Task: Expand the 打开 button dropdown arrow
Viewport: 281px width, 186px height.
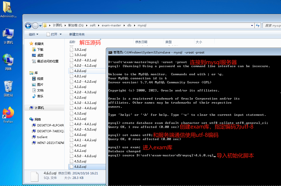Action: [61, 34]
